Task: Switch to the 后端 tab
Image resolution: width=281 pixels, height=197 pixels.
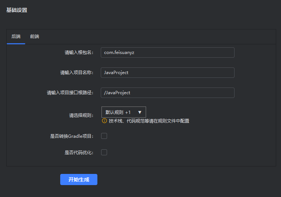Action: click(x=16, y=36)
